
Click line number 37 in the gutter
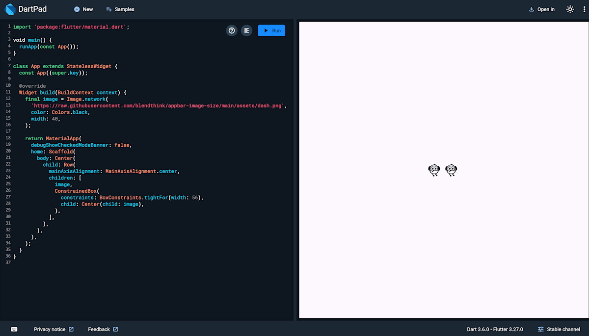click(8, 262)
